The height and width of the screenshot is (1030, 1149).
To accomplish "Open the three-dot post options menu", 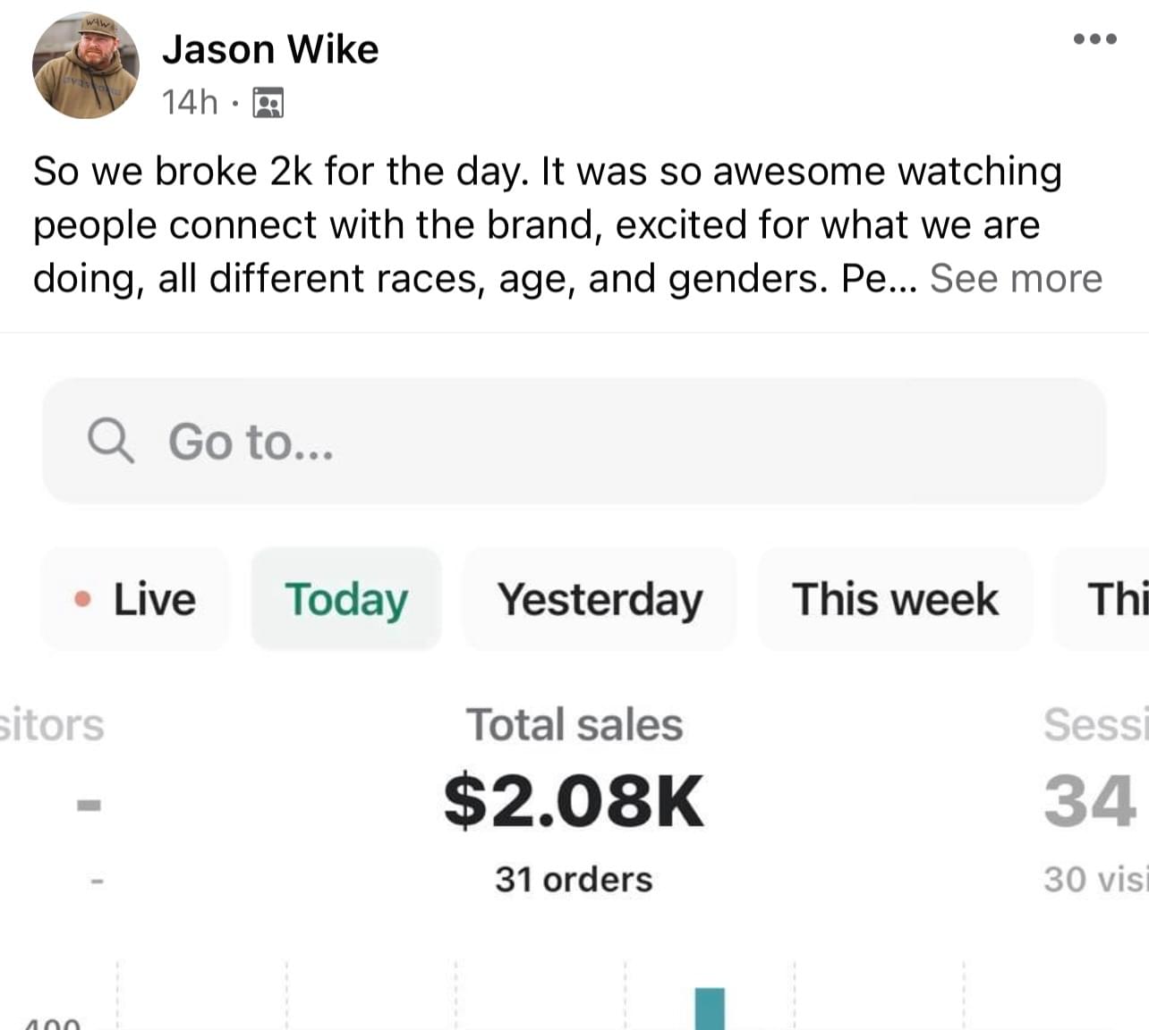I will pyautogui.click(x=1094, y=38).
